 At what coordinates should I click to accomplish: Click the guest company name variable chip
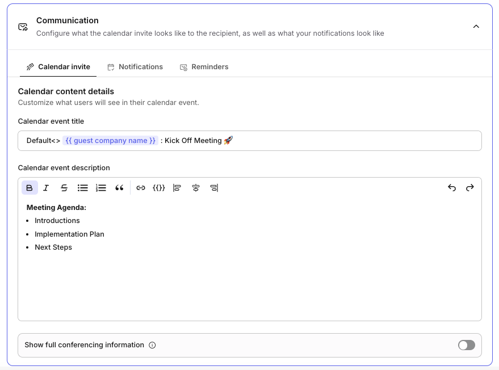coord(111,141)
